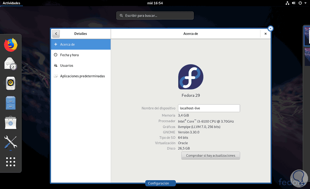Click the users icon beside Usuarios
The width and height of the screenshot is (310, 189).
tap(56, 65)
